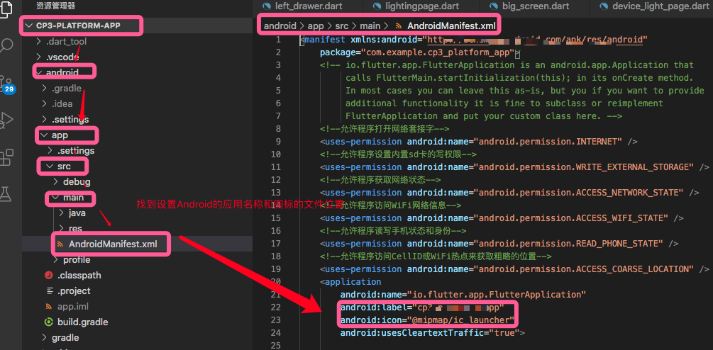Image resolution: width=713 pixels, height=350 pixels.
Task: Click main in the breadcrumb path
Action: pos(370,26)
